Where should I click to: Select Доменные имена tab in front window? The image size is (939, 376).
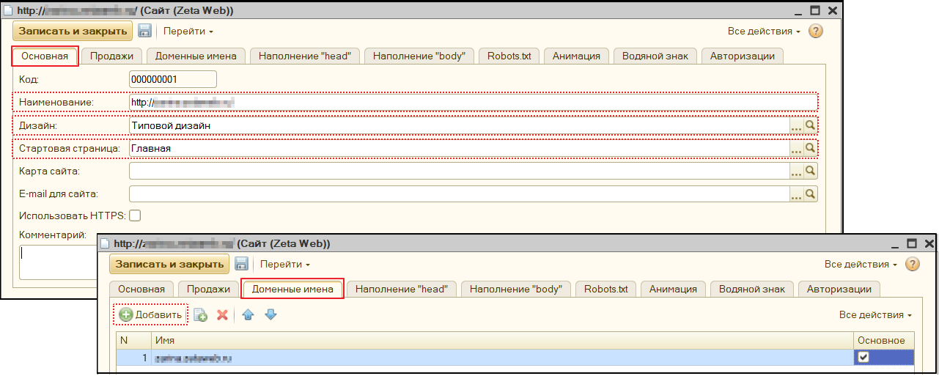[292, 289]
